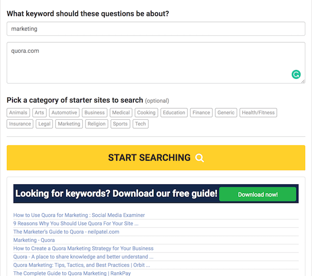
Task: Open the Marketing - Quora result
Action: pos(34,240)
